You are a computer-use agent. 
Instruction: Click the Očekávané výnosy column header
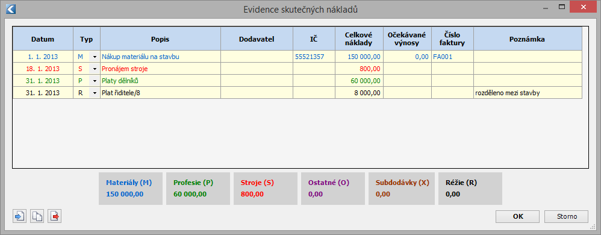408,39
